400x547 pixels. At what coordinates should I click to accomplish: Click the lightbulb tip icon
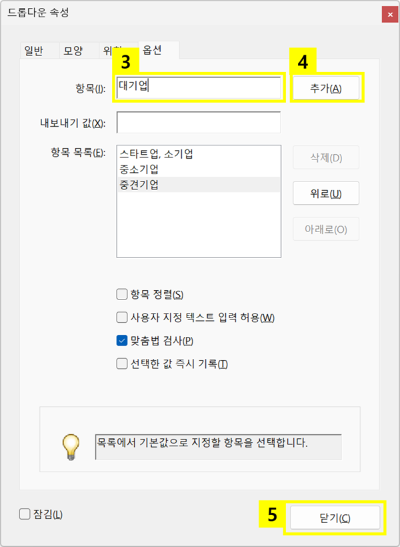71,446
